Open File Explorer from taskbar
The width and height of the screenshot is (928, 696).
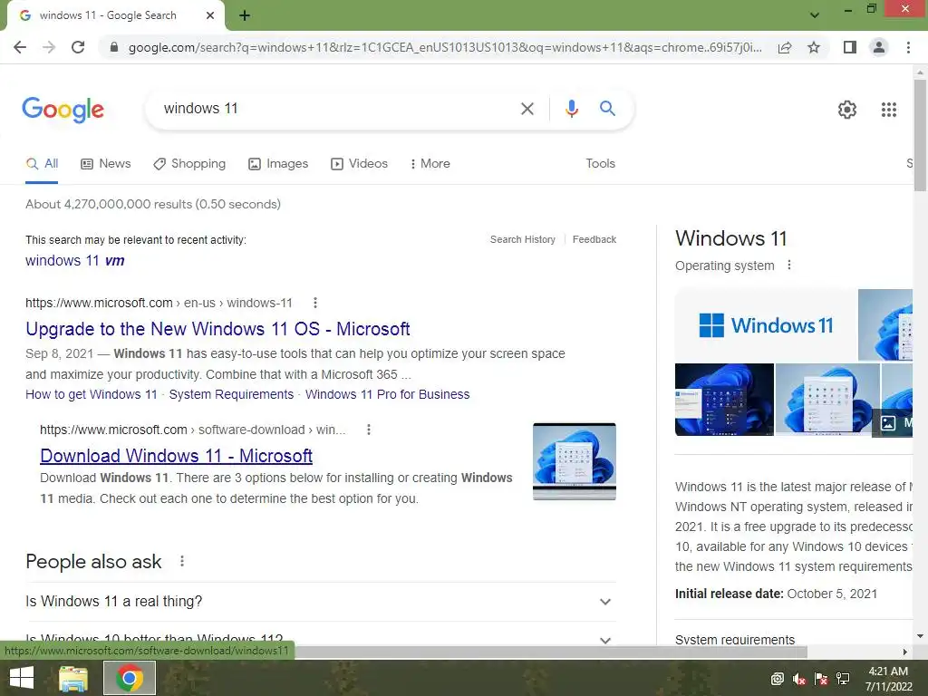pos(73,678)
